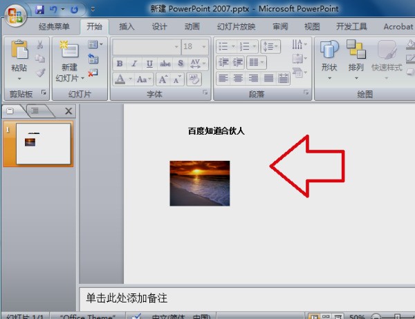Viewport: 415px width, 319px height.
Task: Open the Design (设计) ribbon tab
Action: coord(159,27)
